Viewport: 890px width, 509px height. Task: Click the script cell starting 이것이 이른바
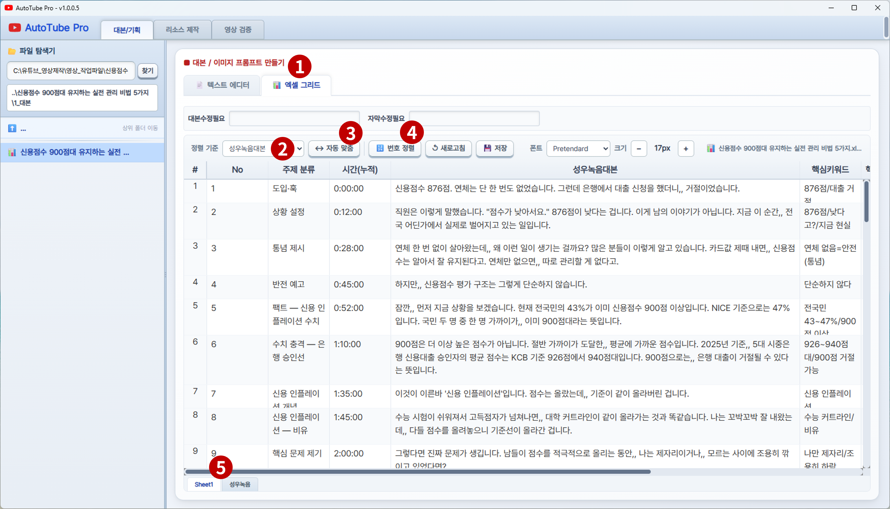coord(595,396)
